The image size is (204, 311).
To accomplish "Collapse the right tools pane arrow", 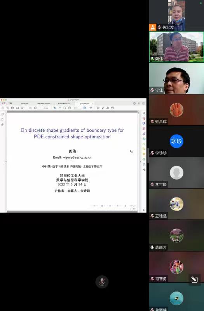I will (x=140, y=162).
